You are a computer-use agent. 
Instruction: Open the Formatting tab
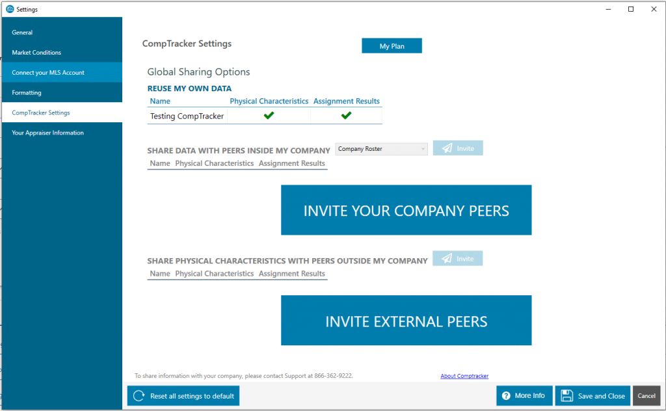62,92
